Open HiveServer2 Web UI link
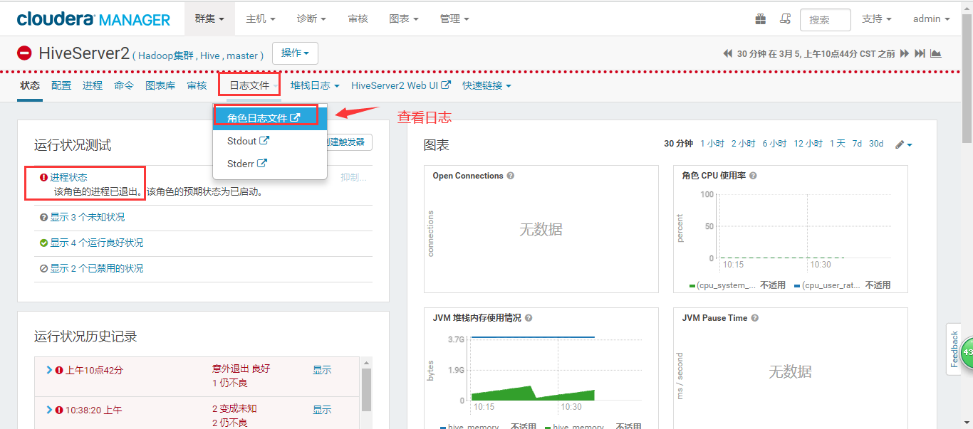 tap(401, 85)
